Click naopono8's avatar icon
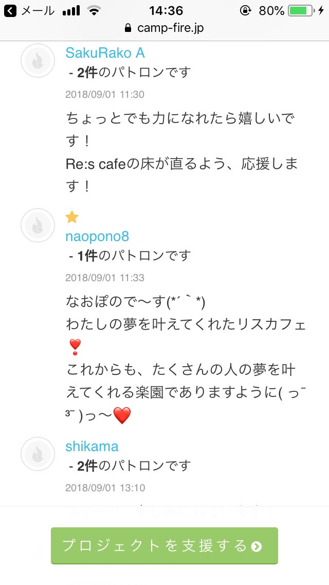This screenshot has width=329, height=585. [38, 226]
